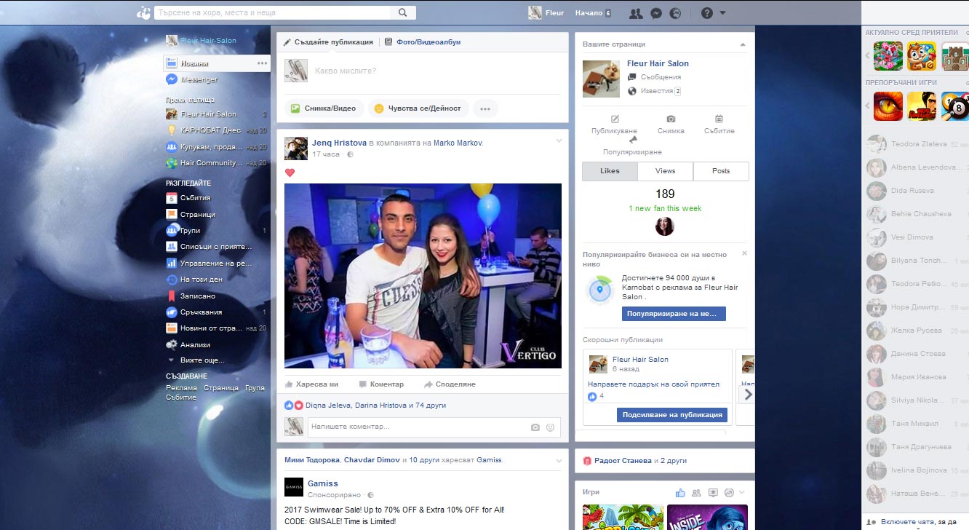Open emoji picker in comment field
969x530 pixels.
[550, 427]
